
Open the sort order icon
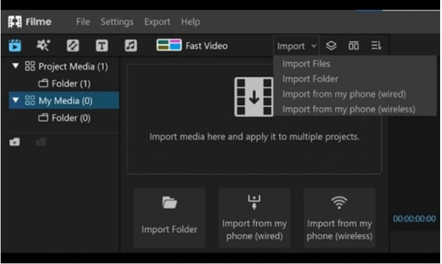tap(376, 46)
